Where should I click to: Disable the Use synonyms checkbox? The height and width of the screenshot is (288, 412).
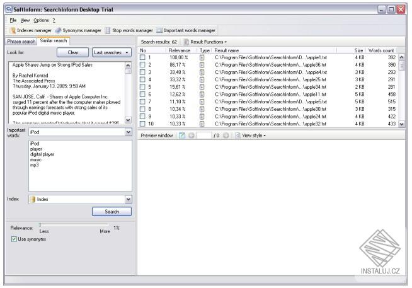click(x=14, y=239)
